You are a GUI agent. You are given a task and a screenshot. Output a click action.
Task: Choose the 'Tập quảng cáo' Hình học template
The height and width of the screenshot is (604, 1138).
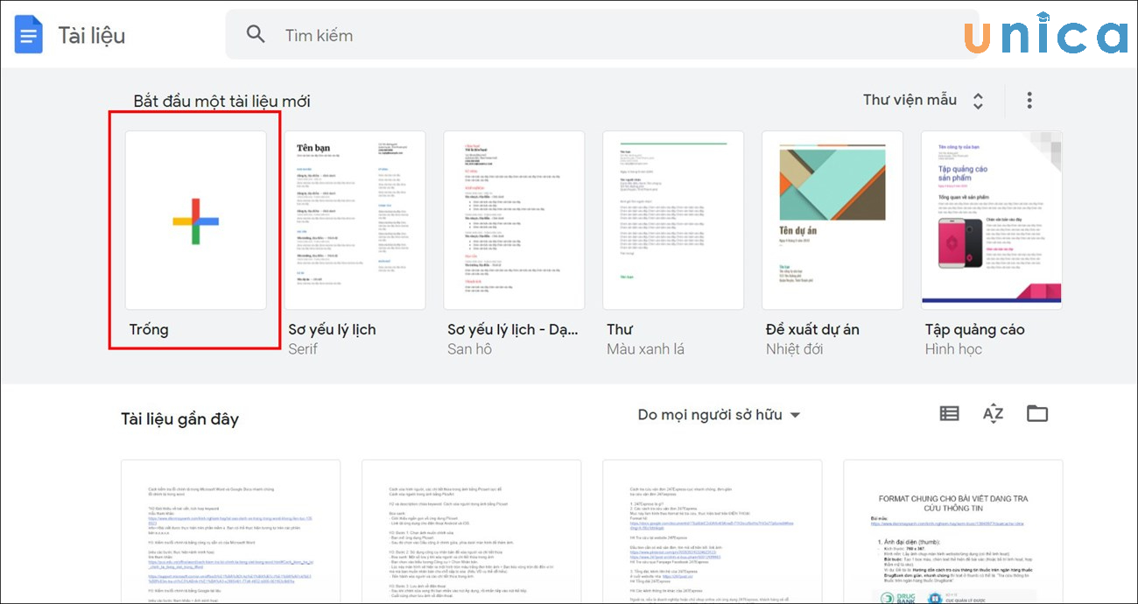click(x=991, y=220)
